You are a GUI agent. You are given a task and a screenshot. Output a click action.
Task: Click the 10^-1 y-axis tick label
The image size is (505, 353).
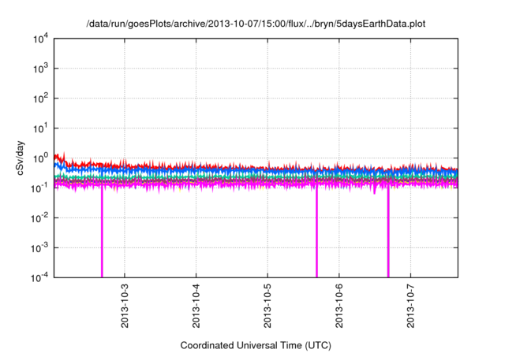click(39, 188)
